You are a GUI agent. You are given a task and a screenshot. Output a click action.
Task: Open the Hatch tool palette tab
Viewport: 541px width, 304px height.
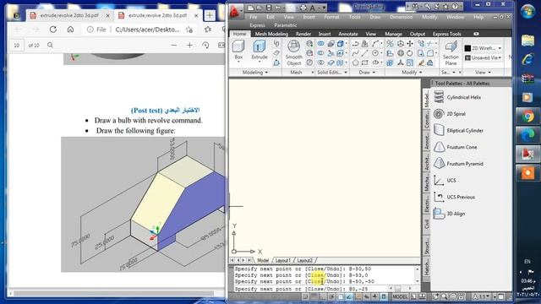[x=426, y=268]
